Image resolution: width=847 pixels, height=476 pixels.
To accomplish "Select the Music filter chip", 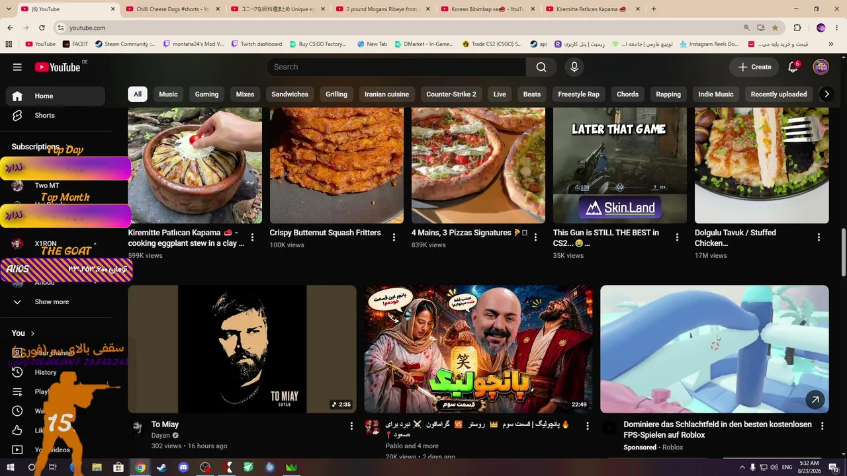I will coord(168,94).
